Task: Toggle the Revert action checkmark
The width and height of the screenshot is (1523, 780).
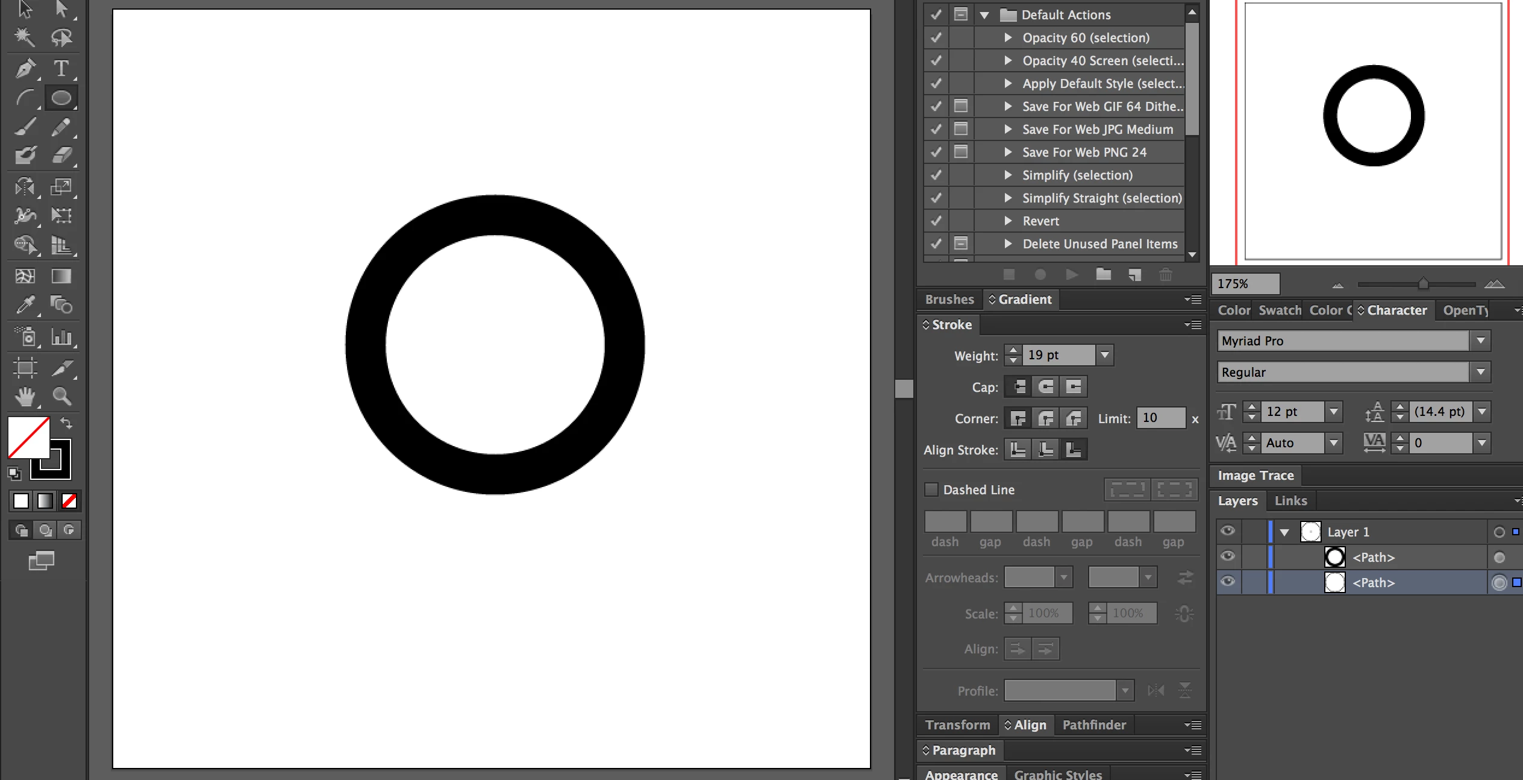Action: tap(936, 221)
